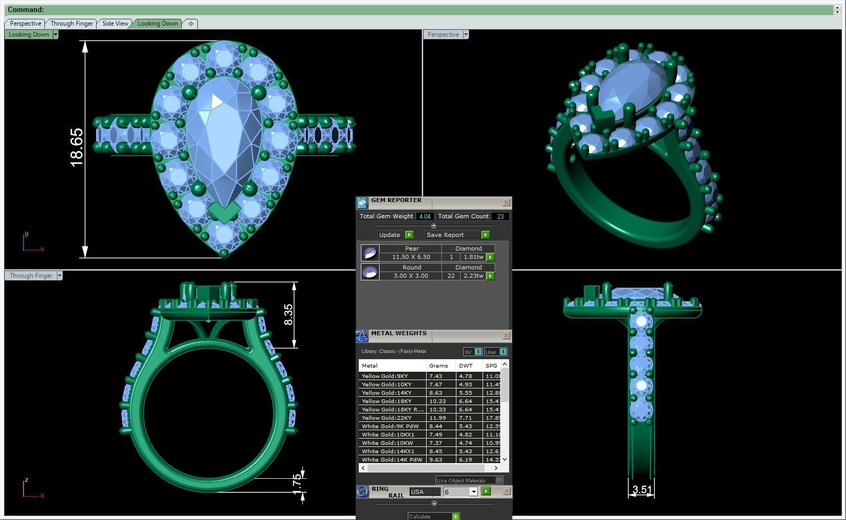Screen dimensions: 846x520
Task: Click metal table scroll-right arrow
Action: click(496, 468)
